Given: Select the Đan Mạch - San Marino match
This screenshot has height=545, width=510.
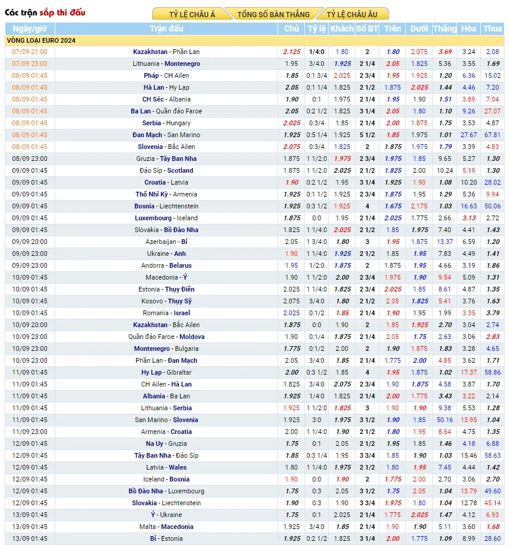Looking at the screenshot, I should (x=166, y=135).
